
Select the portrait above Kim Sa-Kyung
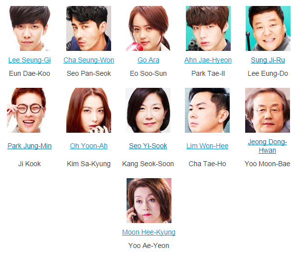pos(89,110)
